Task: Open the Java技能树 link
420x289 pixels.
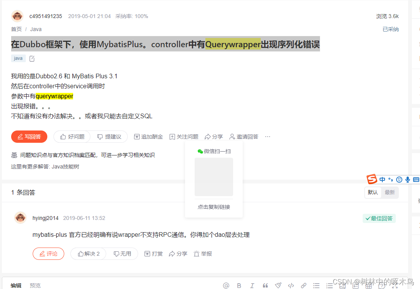Action: tap(65, 167)
